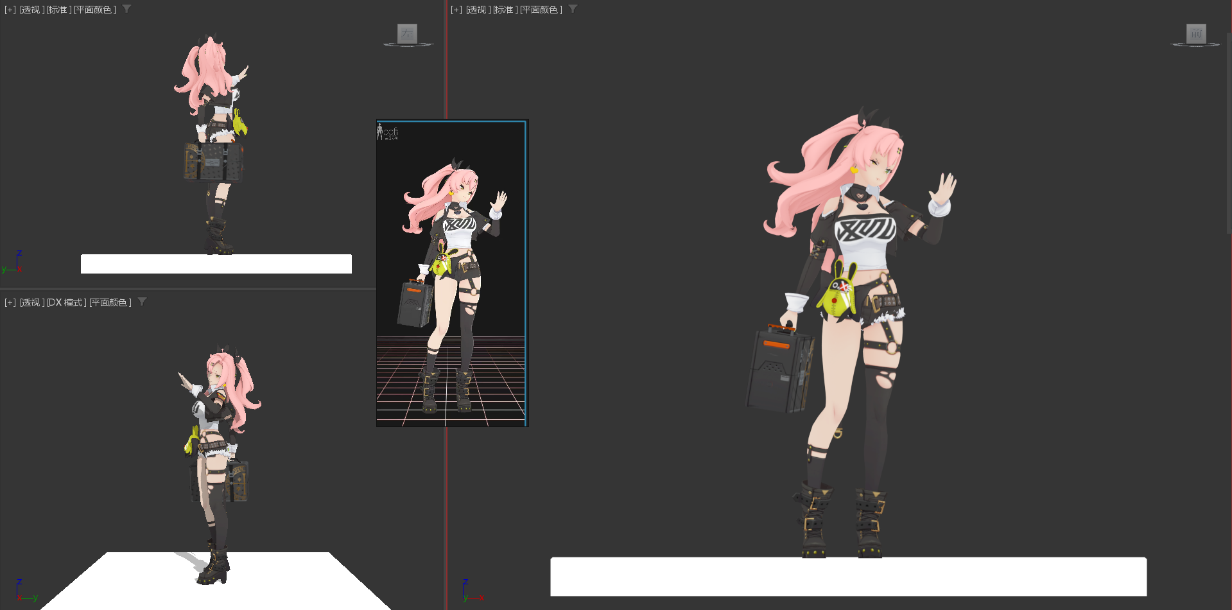Select the floating character reference image
Screen dimensions: 1232x610
[x=451, y=273]
